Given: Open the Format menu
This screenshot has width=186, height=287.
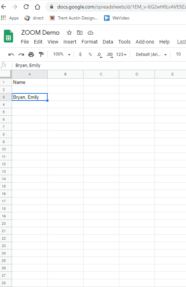Looking at the screenshot, I should click(89, 42).
